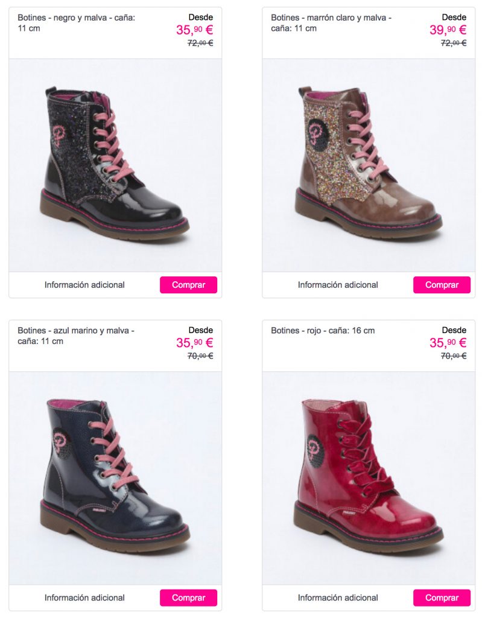The width and height of the screenshot is (482, 618).
Task: Open the black glitter boot photo
Action: [115, 165]
